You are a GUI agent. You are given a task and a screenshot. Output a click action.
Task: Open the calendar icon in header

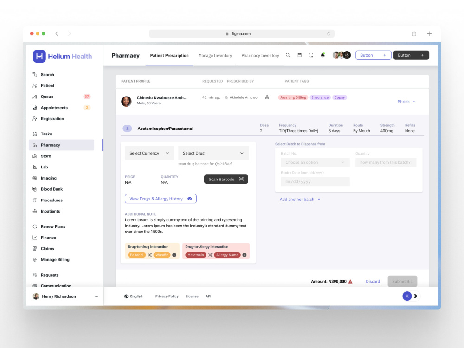click(299, 55)
